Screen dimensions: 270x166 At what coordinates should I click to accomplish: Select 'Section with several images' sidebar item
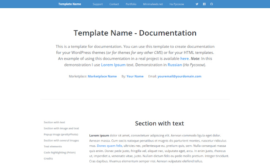[61, 140]
